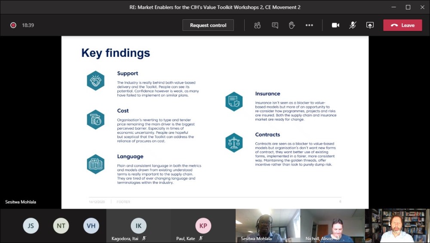
Task: Click the recording indicator dot
Action: (13, 25)
